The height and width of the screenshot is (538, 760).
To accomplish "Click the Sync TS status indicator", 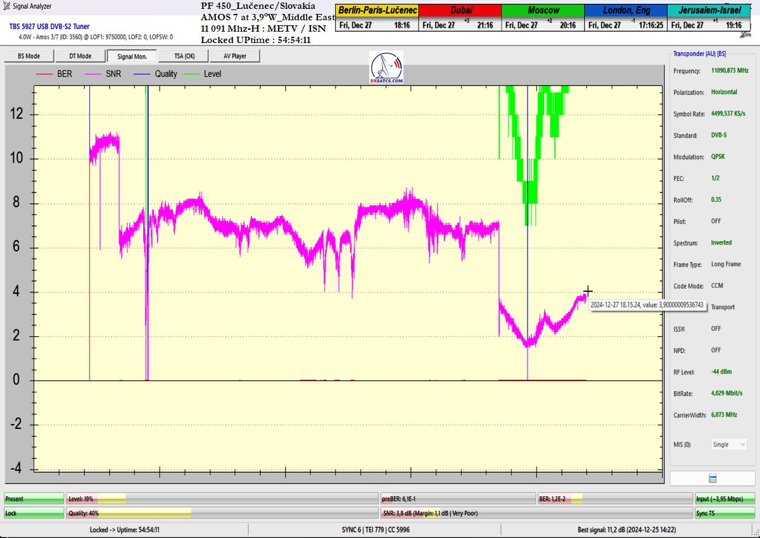I will [x=725, y=513].
